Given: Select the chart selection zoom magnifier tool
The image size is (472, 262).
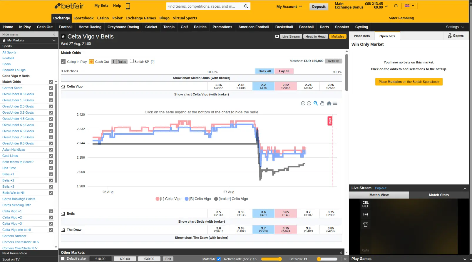Looking at the screenshot, I should [x=316, y=103].
